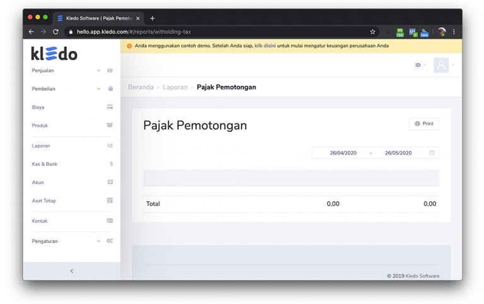Screen dimensions: 484x304
Task: Open the Penjualan menu
Action: [43, 71]
